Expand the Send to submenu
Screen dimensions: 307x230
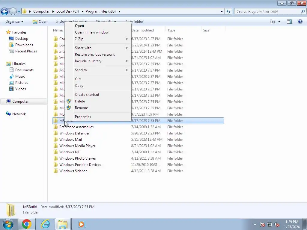(x=98, y=70)
